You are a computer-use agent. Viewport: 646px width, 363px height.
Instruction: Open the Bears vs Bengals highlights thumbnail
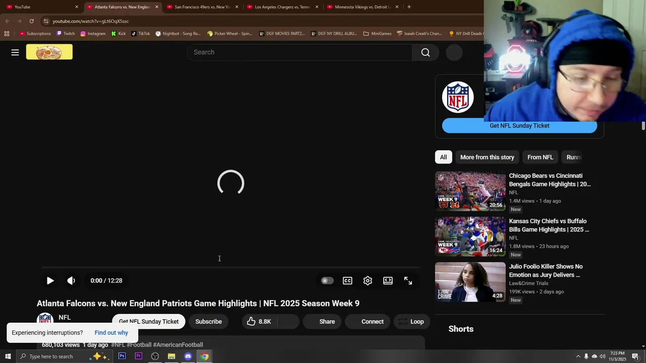[x=470, y=191]
